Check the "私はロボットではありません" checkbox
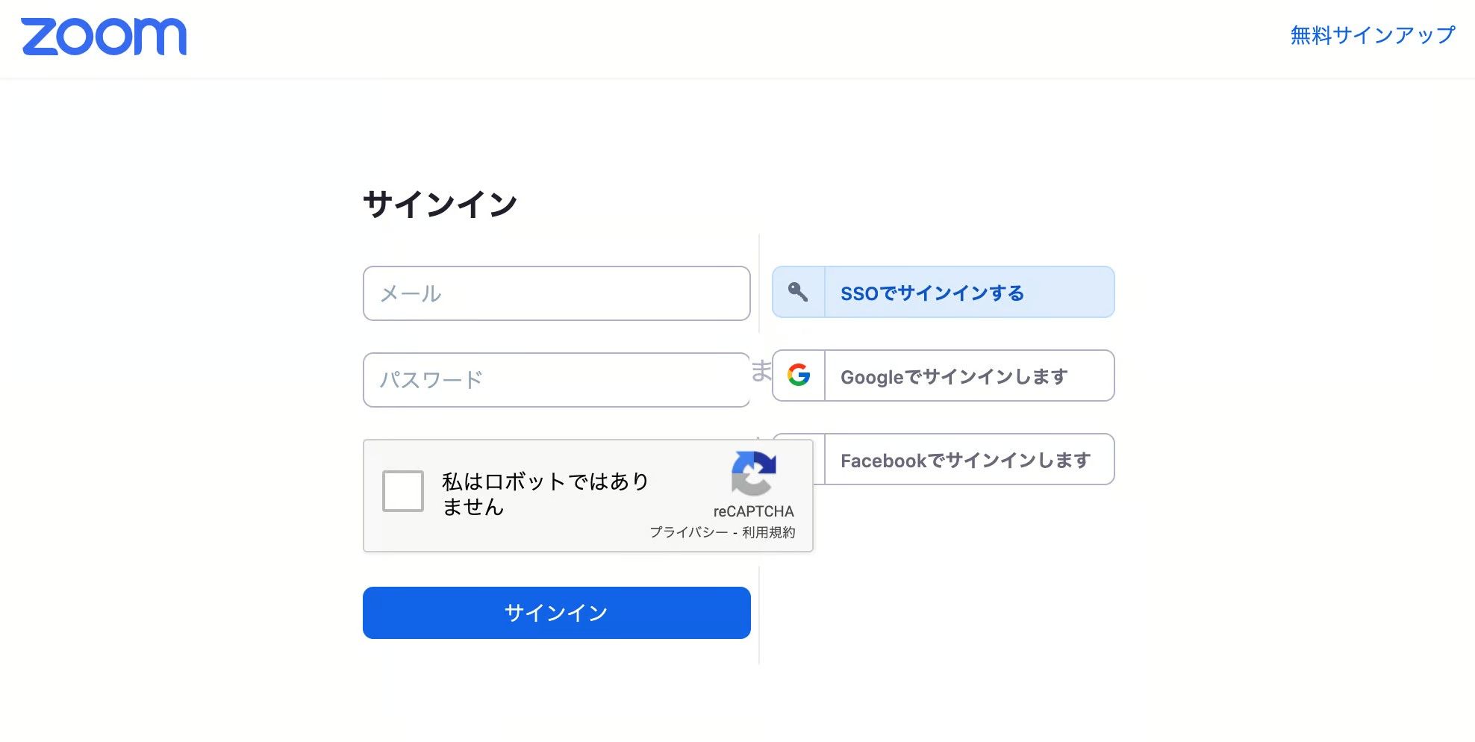 click(403, 490)
